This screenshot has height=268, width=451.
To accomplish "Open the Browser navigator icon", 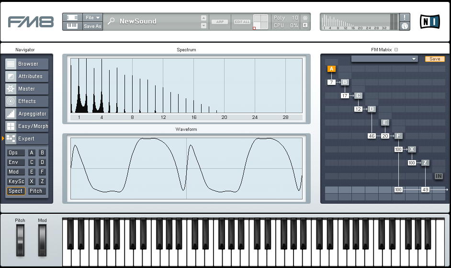I will (11, 64).
